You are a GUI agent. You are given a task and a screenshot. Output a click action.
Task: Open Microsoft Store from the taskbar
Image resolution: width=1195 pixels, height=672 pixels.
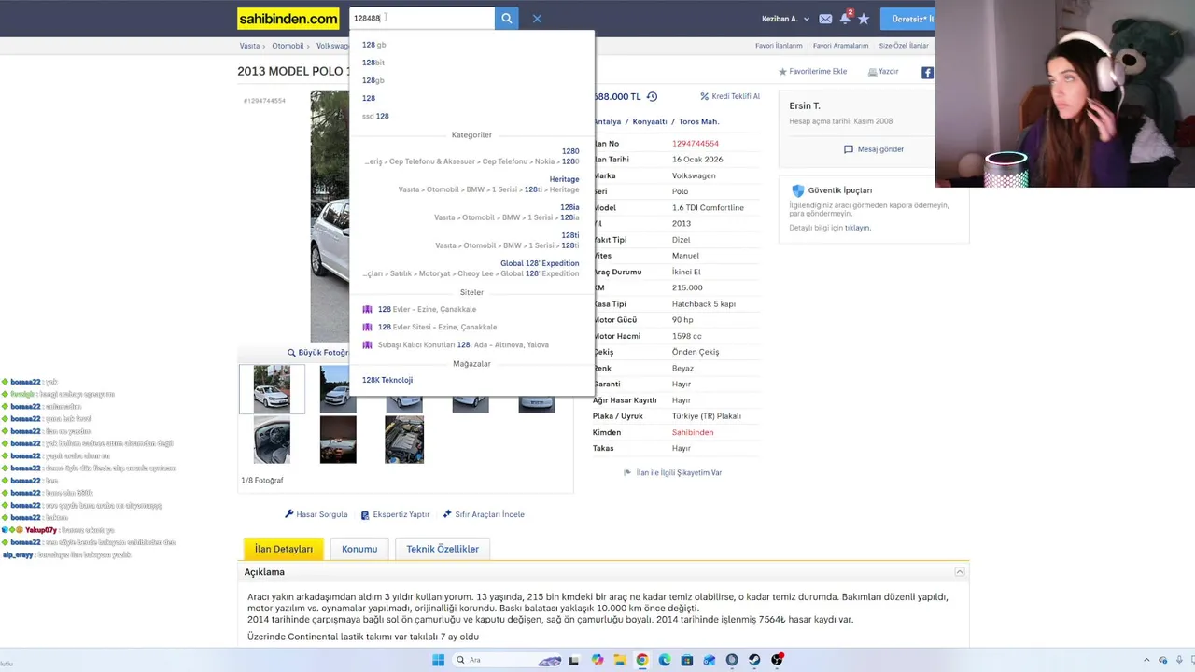pyautogui.click(x=687, y=660)
